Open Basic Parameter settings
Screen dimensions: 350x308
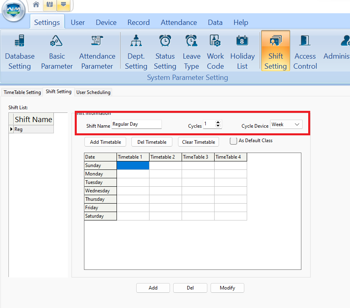pos(57,52)
